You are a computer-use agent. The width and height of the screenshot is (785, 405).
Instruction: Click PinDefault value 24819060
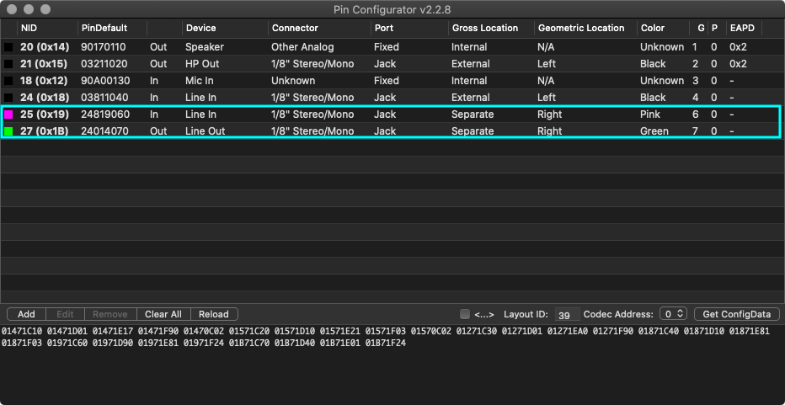click(105, 115)
